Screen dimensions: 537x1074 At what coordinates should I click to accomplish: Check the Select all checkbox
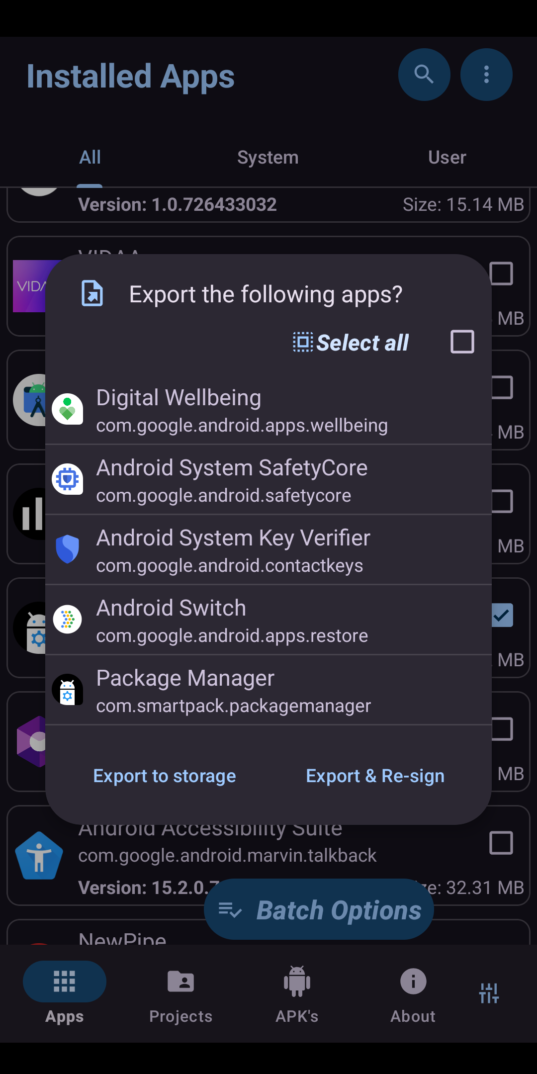(x=462, y=342)
